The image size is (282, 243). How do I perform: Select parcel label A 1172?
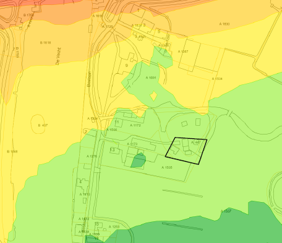pyautogui.click(x=135, y=125)
